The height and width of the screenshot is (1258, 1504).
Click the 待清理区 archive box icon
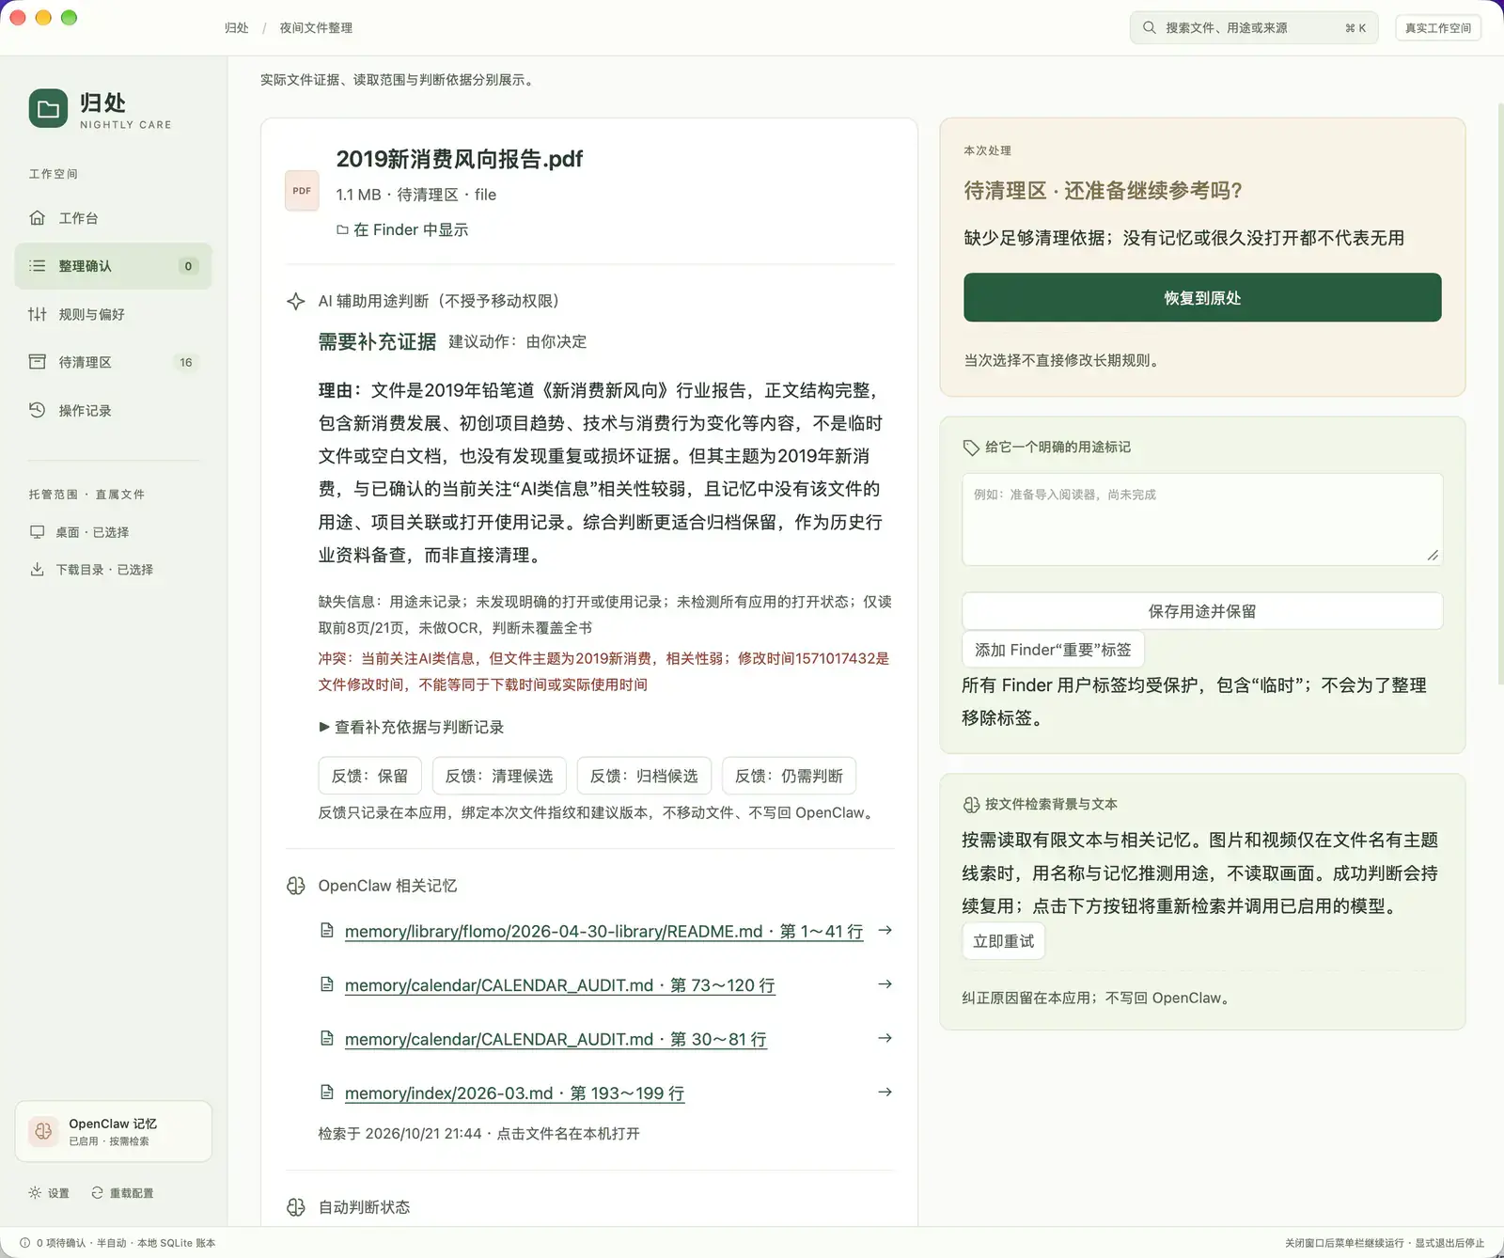click(x=38, y=362)
